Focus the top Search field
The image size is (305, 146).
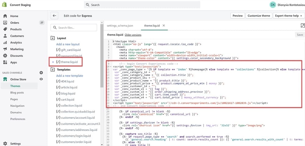pyautogui.click(x=142, y=5)
